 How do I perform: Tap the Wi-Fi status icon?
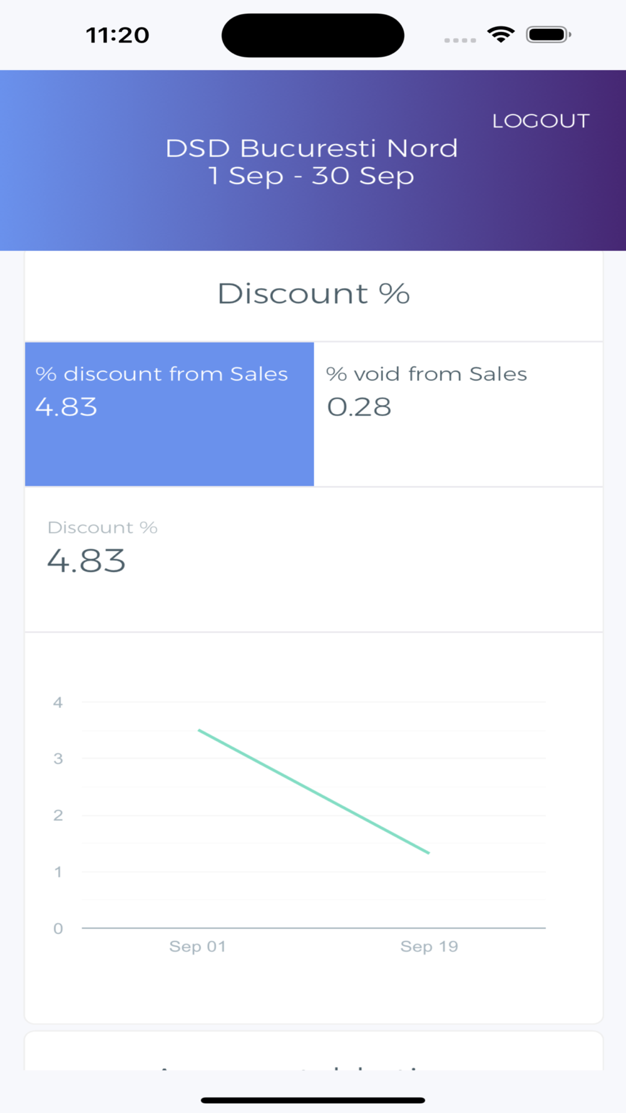501,35
